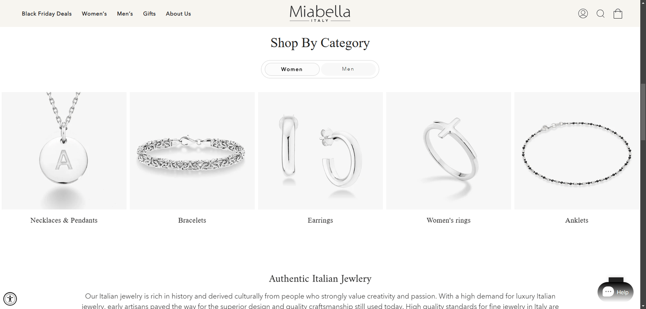
Task: Open the shopping bag icon
Action: [x=618, y=13]
